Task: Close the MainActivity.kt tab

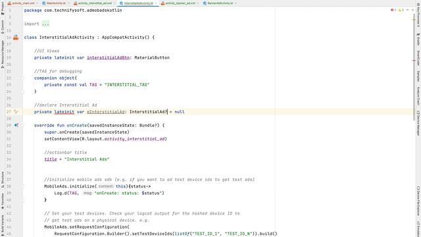Action: click(68, 3)
